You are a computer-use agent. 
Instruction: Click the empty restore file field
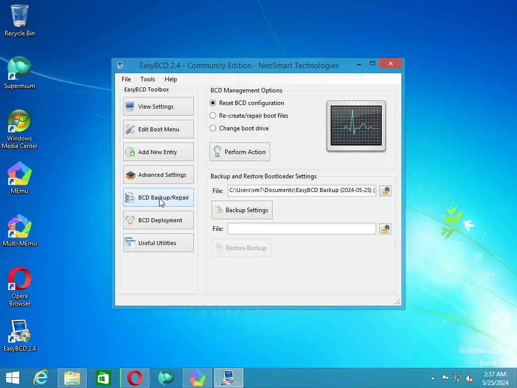click(x=302, y=229)
